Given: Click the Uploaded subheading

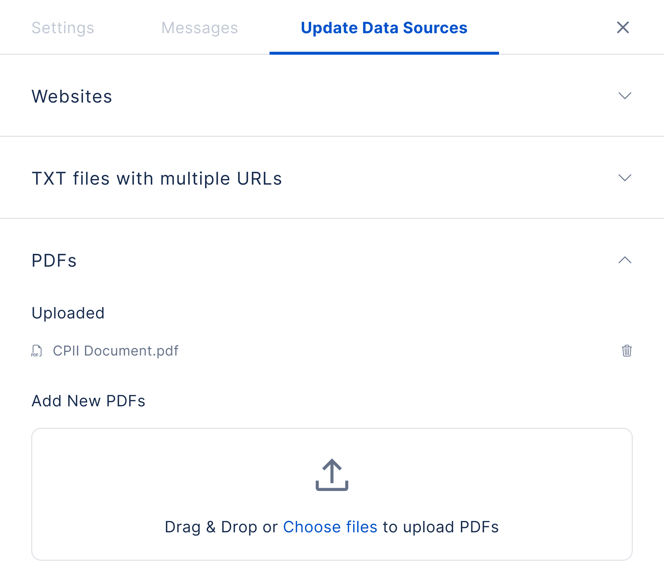Looking at the screenshot, I should coord(68,313).
